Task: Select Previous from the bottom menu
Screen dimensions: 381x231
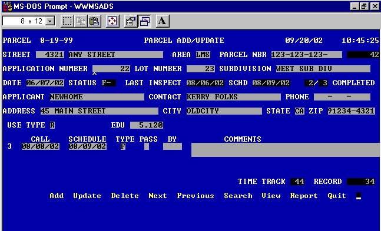Action: (x=196, y=196)
